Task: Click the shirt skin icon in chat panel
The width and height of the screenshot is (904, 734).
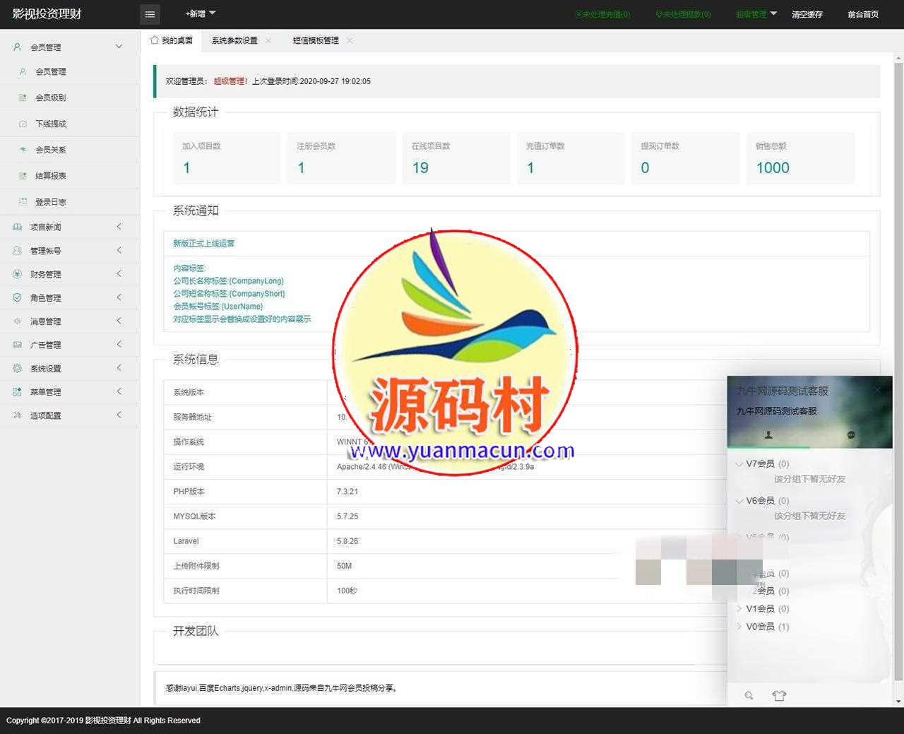Action: click(779, 696)
